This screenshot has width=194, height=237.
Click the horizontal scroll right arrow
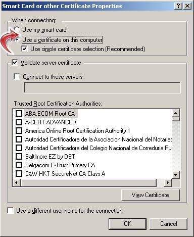point(168,182)
